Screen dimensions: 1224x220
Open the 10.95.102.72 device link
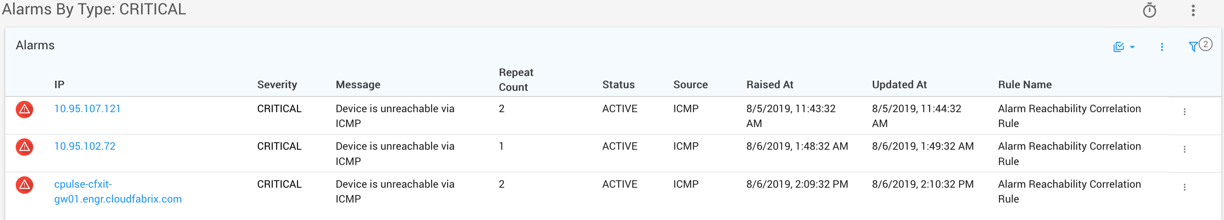point(85,146)
